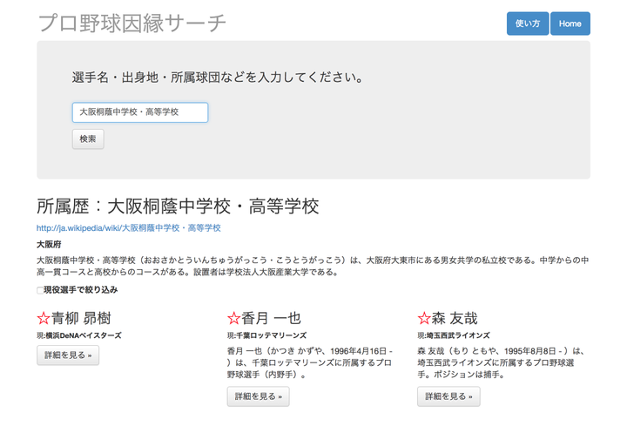The width and height of the screenshot is (627, 433).
Task: Click the 検索 search button
Action: tap(88, 139)
